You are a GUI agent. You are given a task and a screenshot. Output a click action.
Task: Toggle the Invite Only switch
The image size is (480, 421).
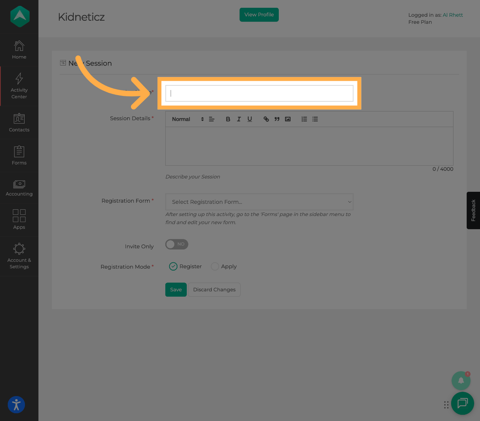tap(177, 244)
